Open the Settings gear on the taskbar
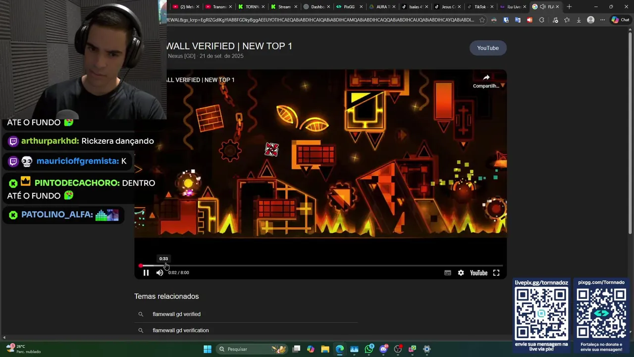 tap(427, 349)
